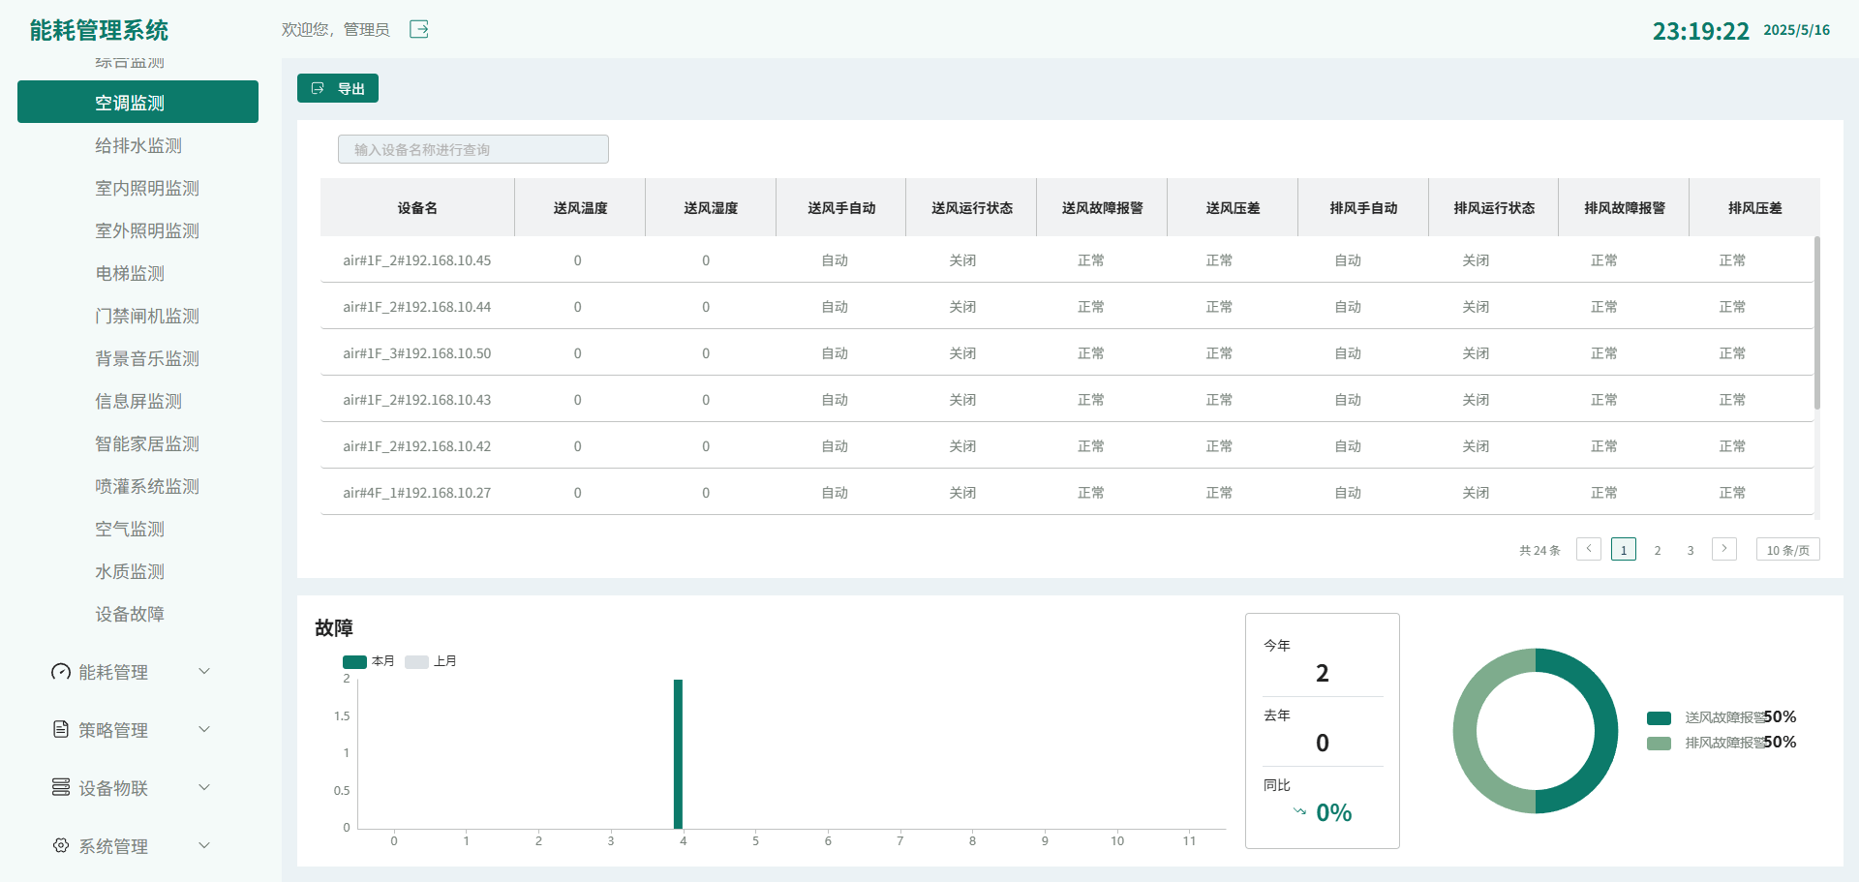The height and width of the screenshot is (882, 1859).
Task: Click the 设备物联 server icon
Action: click(61, 787)
